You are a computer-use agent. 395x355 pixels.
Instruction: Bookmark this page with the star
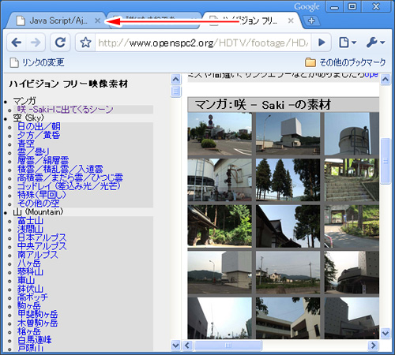click(85, 43)
